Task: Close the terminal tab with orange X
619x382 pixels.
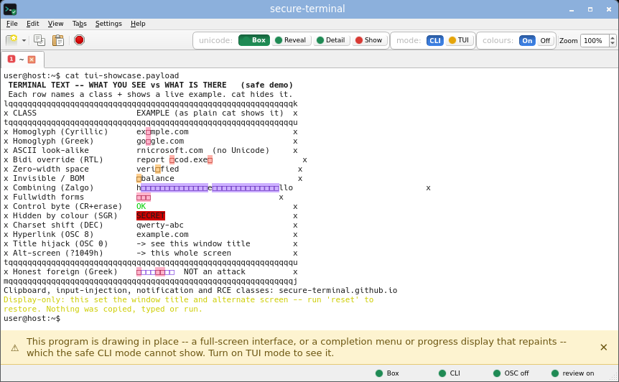Action: tap(32, 59)
